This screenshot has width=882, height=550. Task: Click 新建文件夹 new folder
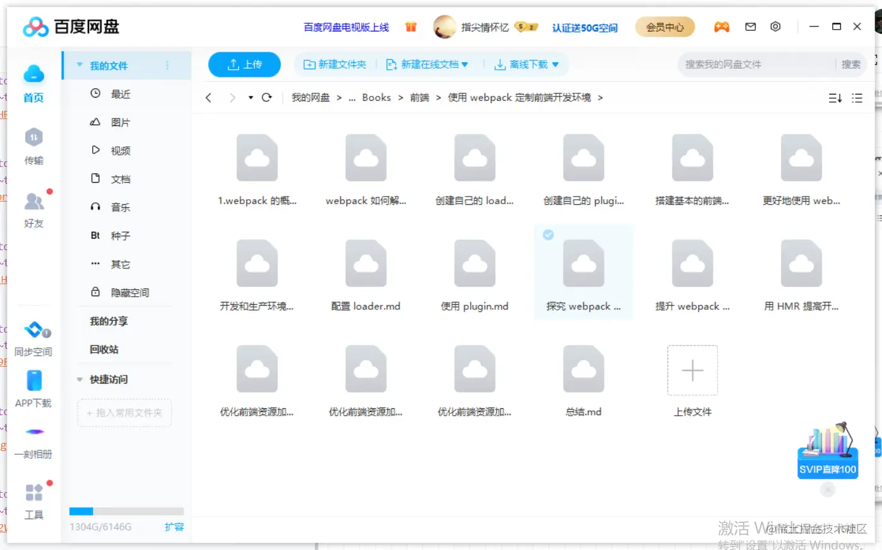click(335, 64)
